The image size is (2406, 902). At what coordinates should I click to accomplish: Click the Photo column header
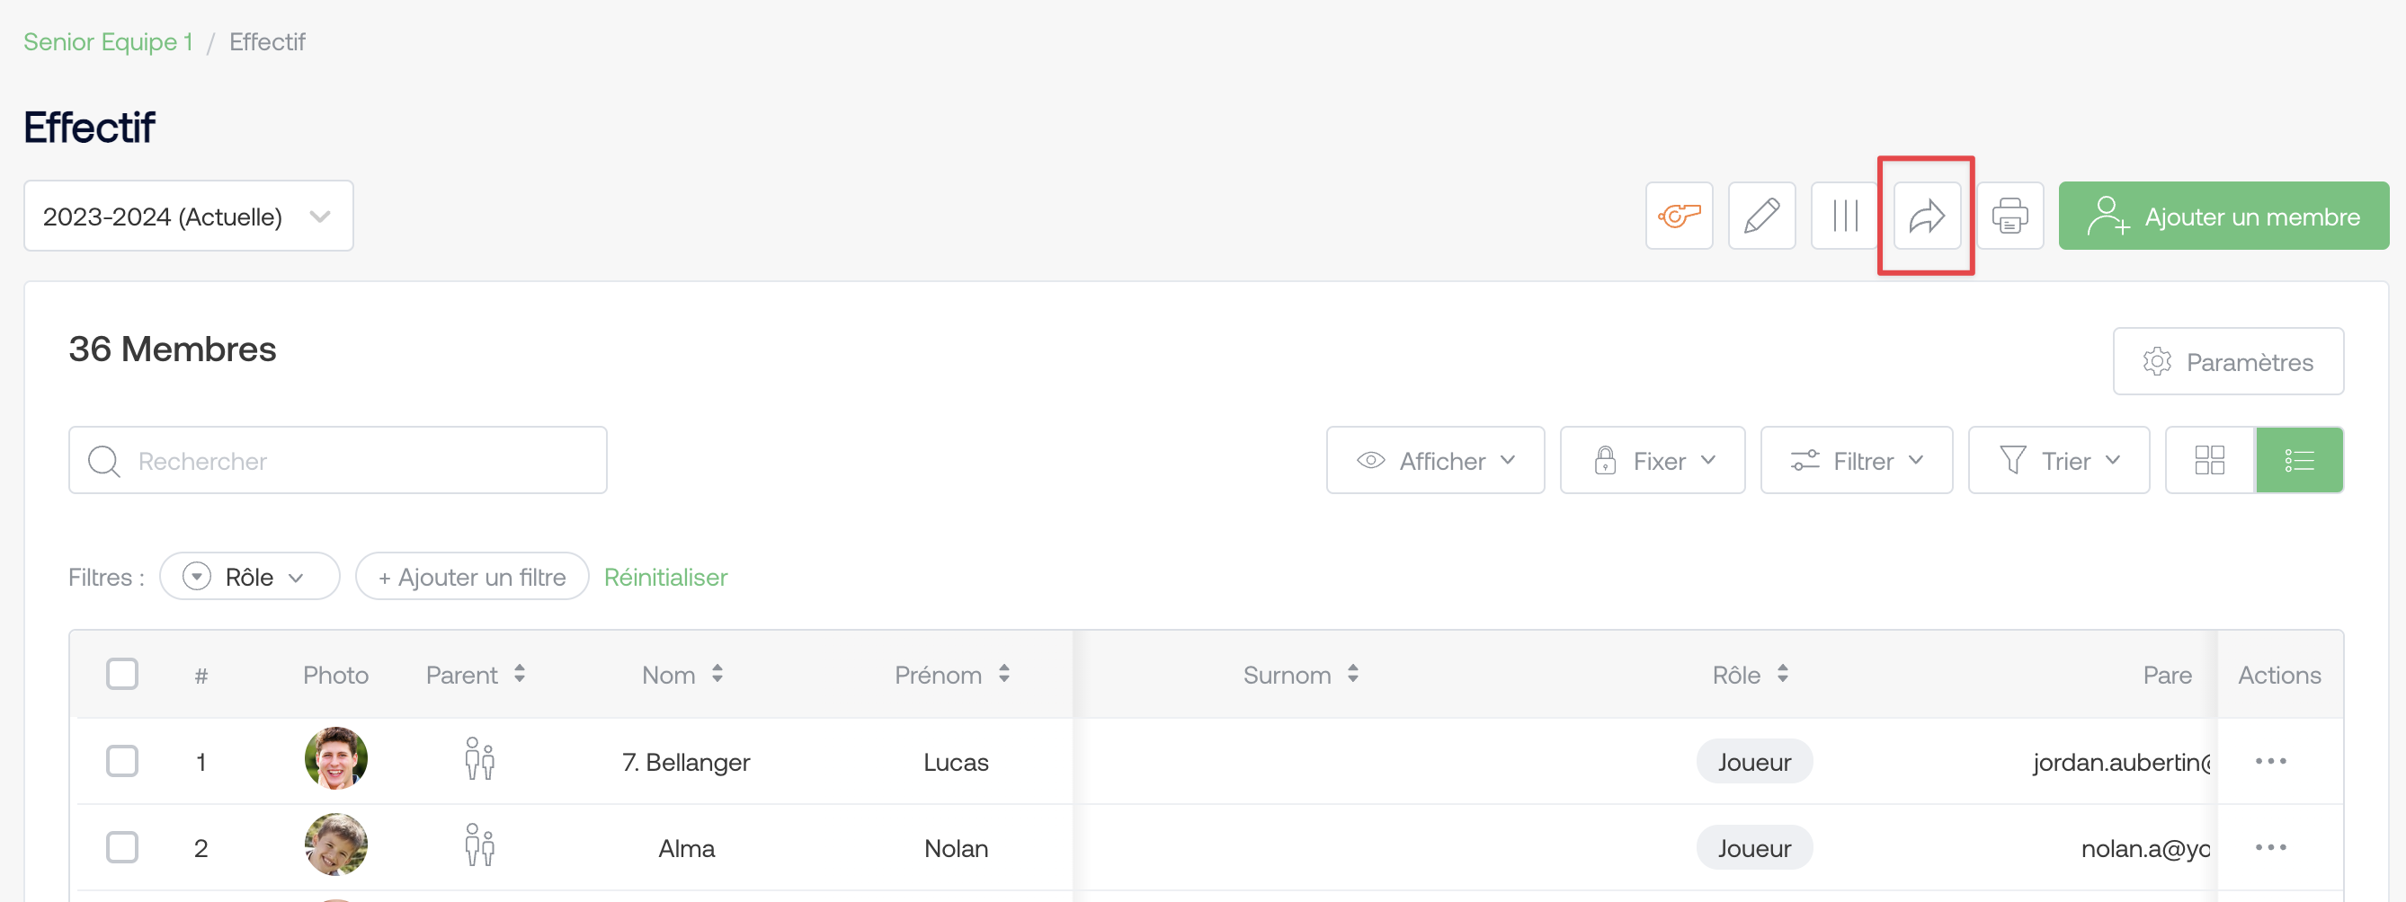(335, 674)
